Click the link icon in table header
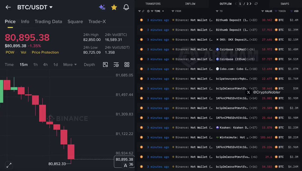Viewport: 302px width, 171px height. pos(143,11)
